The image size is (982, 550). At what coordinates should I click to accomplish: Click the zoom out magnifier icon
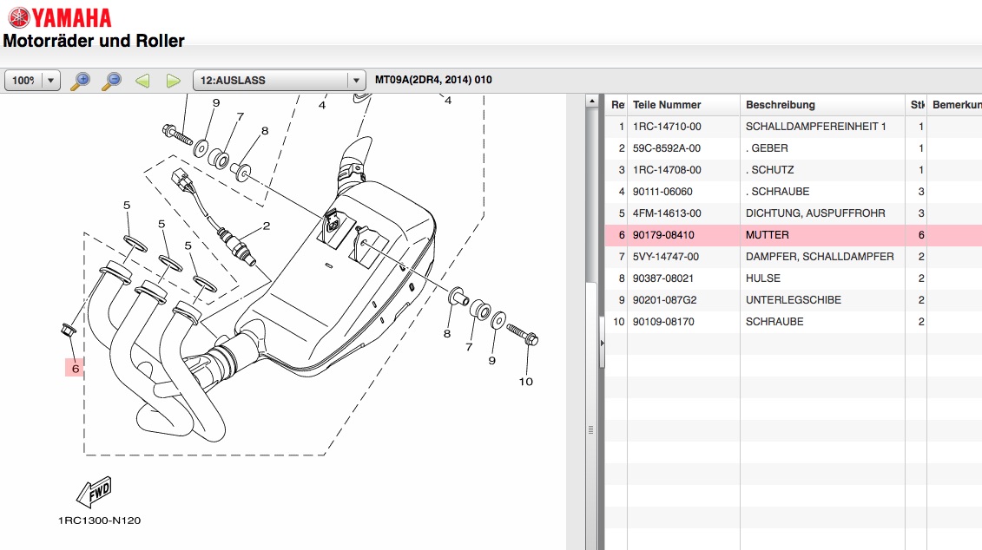click(x=112, y=81)
